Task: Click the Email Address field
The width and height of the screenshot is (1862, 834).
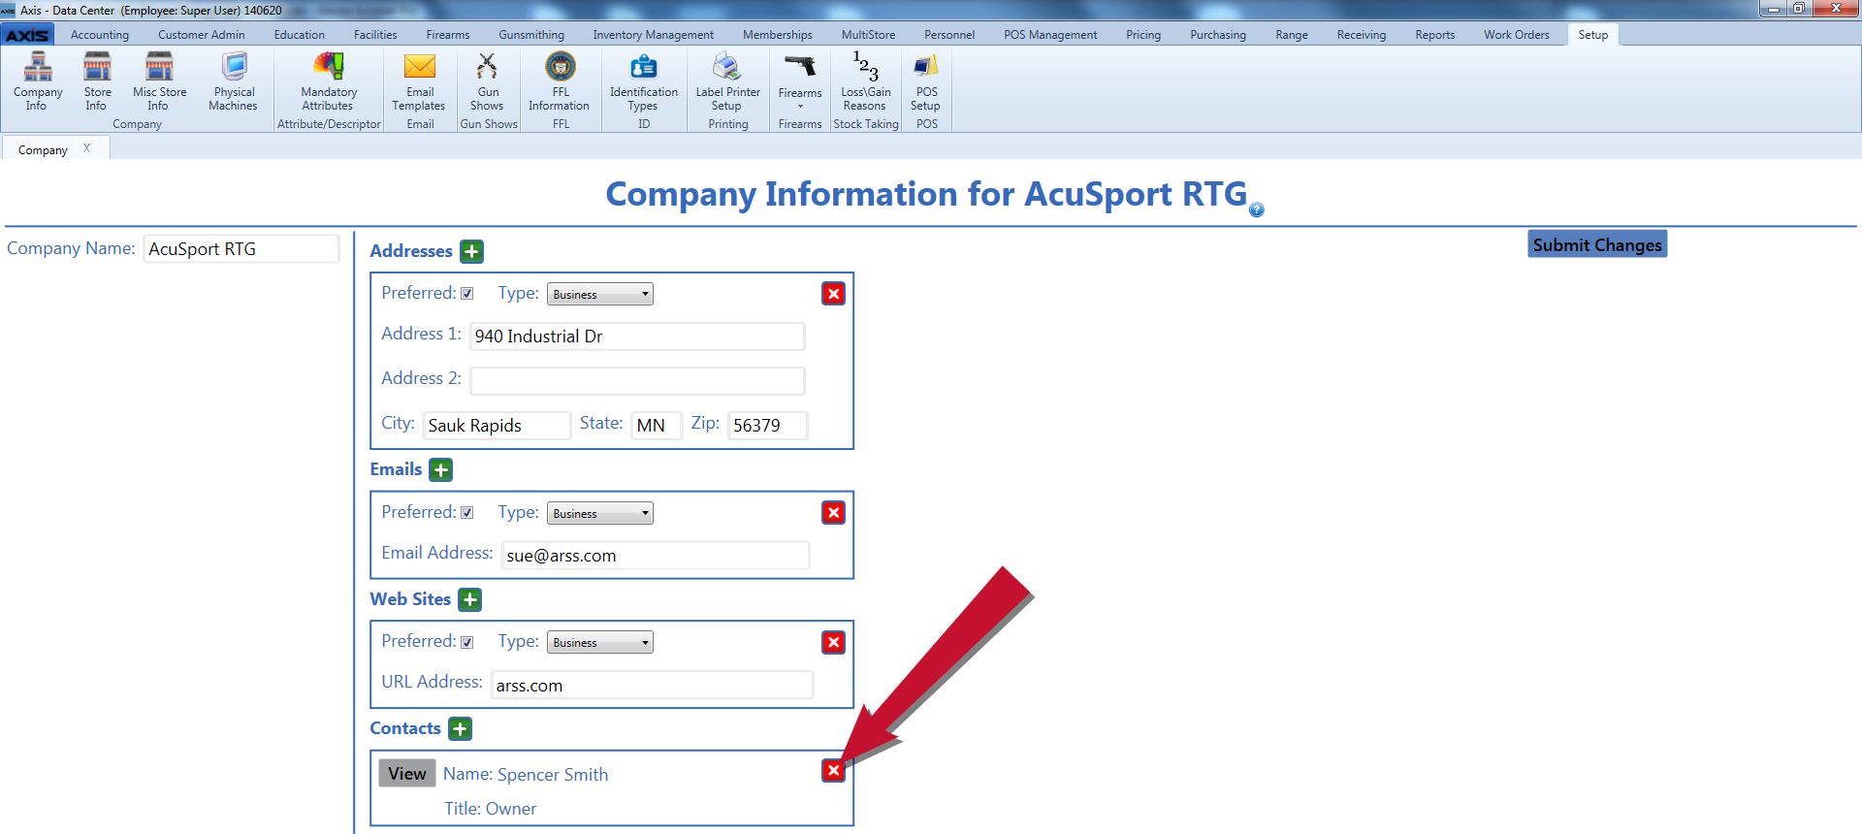Action: click(x=656, y=556)
